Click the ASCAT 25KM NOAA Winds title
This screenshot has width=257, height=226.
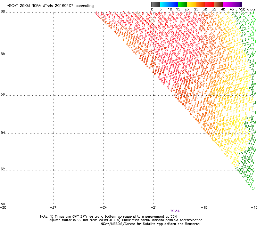pyautogui.click(x=50, y=6)
